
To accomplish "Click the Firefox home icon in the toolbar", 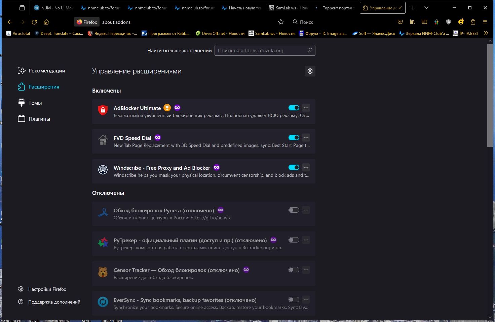I will pos(46,22).
